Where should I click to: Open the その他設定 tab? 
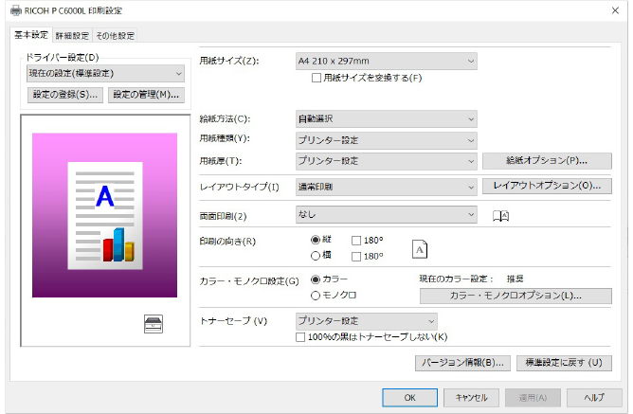(115, 36)
